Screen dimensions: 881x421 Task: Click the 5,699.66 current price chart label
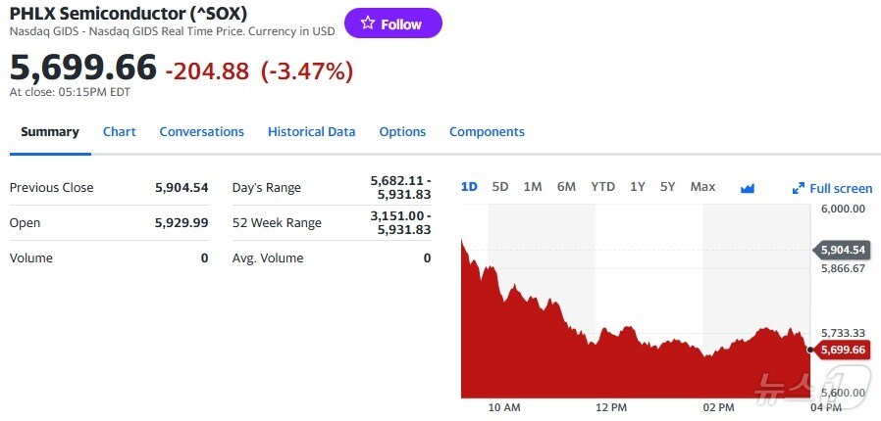coord(843,350)
